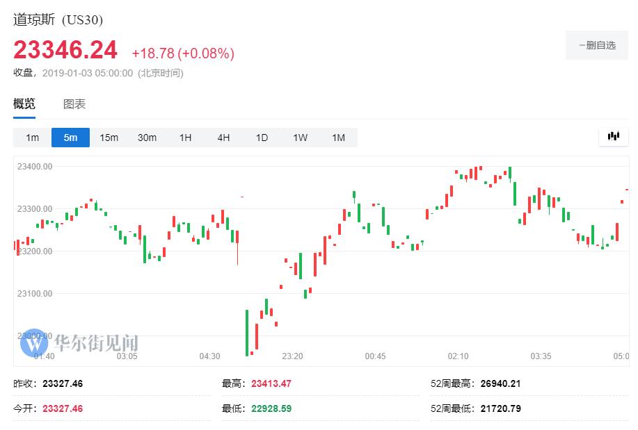
Task: Choose the 30m chart interval
Action: [x=147, y=138]
